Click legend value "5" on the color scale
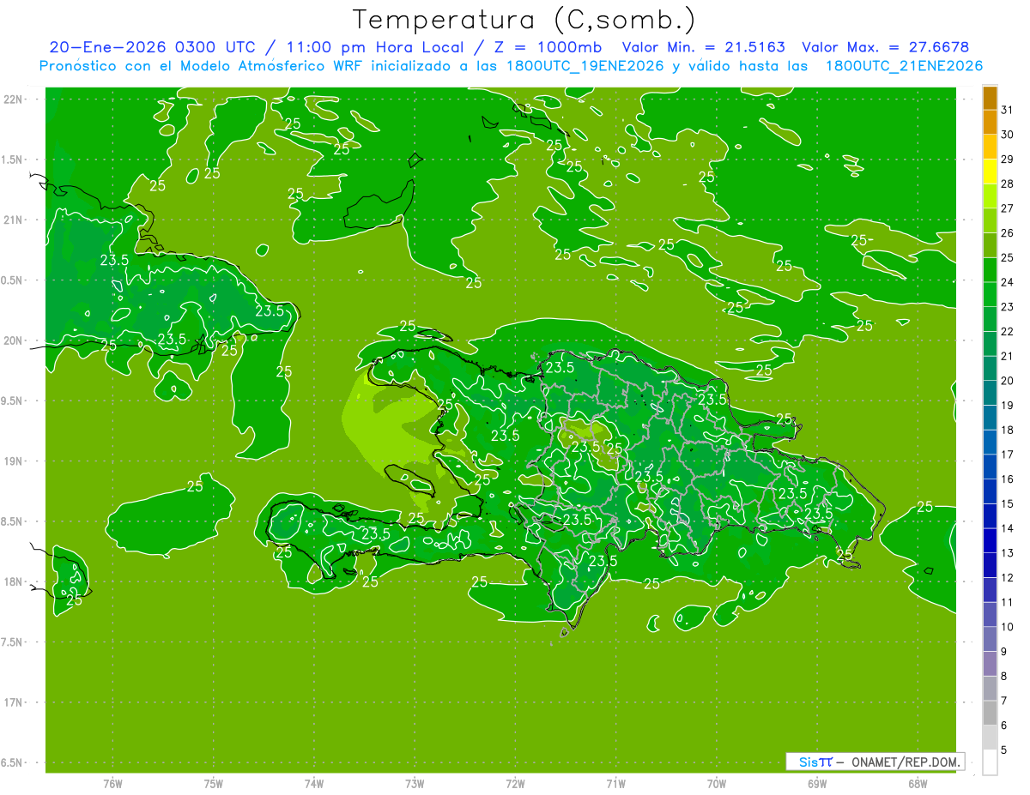The height and width of the screenshot is (795, 1030). pyautogui.click(x=1004, y=750)
